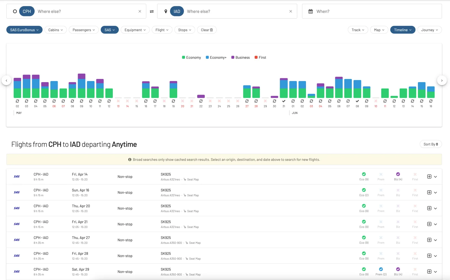Screen dimensions: 450x280
Task: Open the Equipment filter dropdown
Action: (x=135, y=30)
